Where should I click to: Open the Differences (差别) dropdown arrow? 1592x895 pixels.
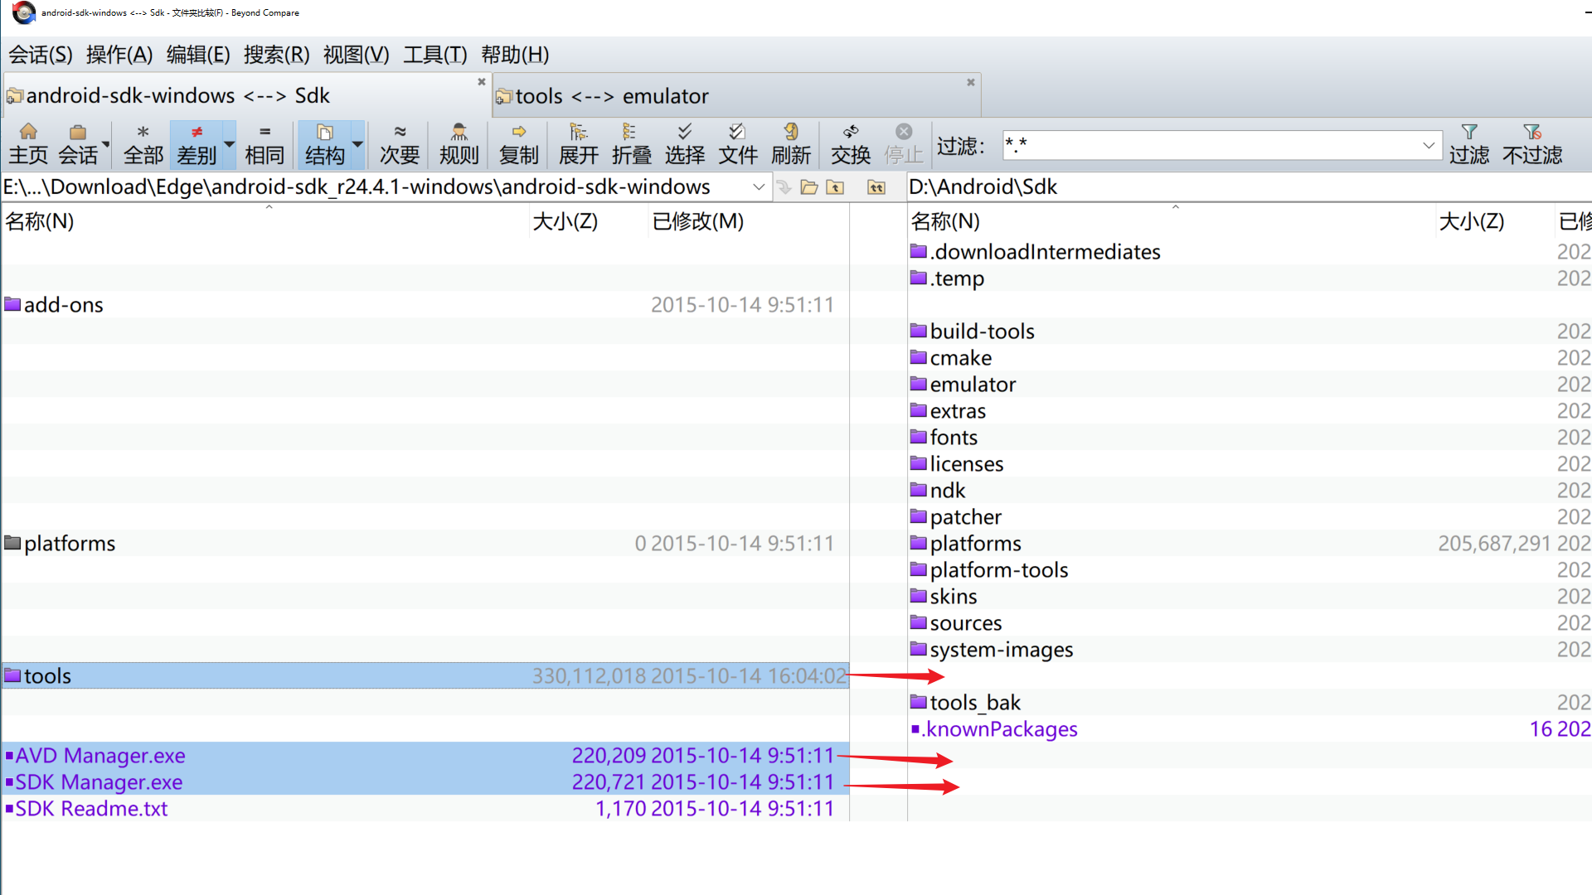coord(229,144)
